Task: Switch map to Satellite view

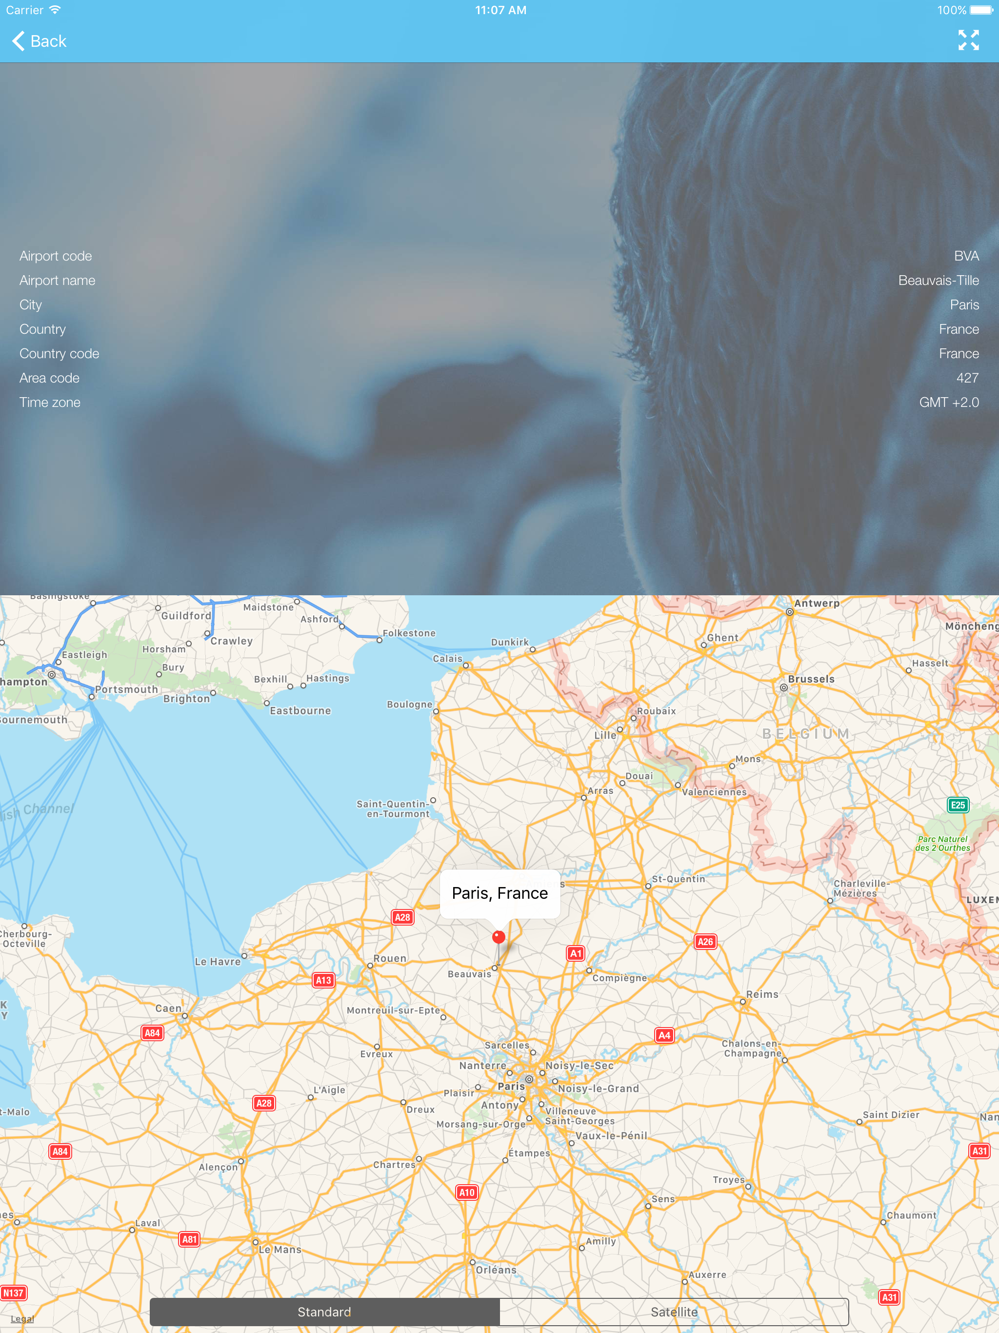Action: coord(674,1312)
